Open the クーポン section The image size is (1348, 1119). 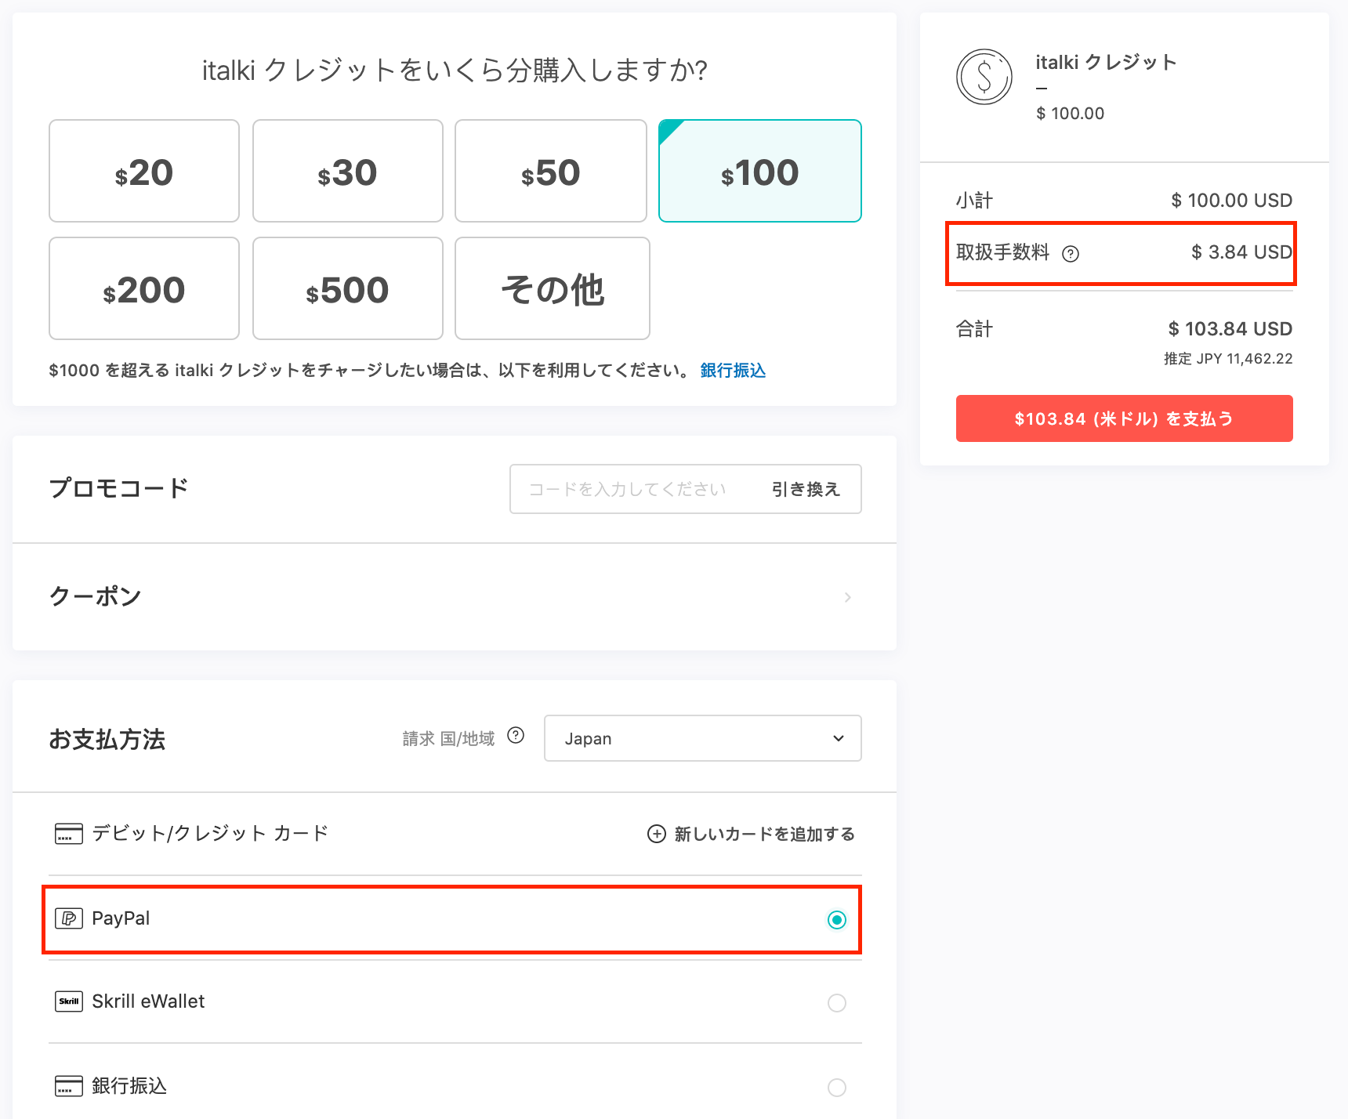pyautogui.click(x=455, y=597)
